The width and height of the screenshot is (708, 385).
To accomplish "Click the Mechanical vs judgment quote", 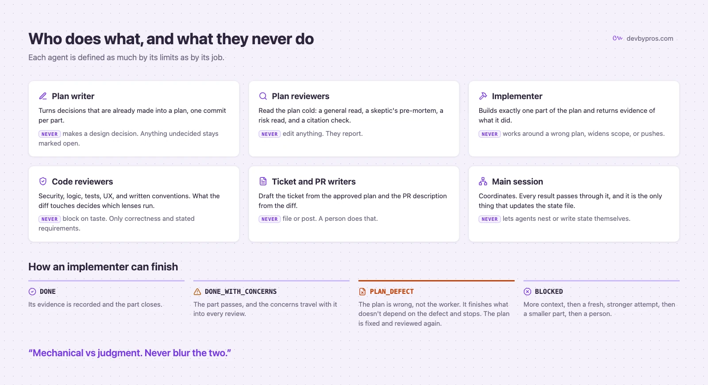I will tap(130, 353).
